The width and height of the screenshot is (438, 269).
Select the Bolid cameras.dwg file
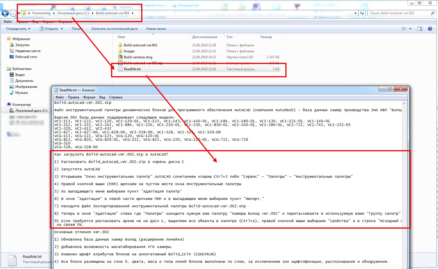[138, 57]
